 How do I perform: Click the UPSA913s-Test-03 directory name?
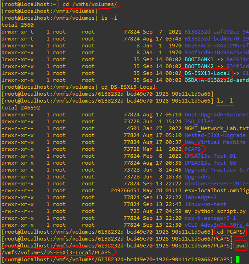210,163
